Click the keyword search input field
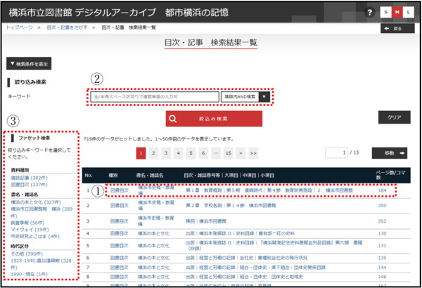This screenshot has width=422, height=288. [155, 96]
